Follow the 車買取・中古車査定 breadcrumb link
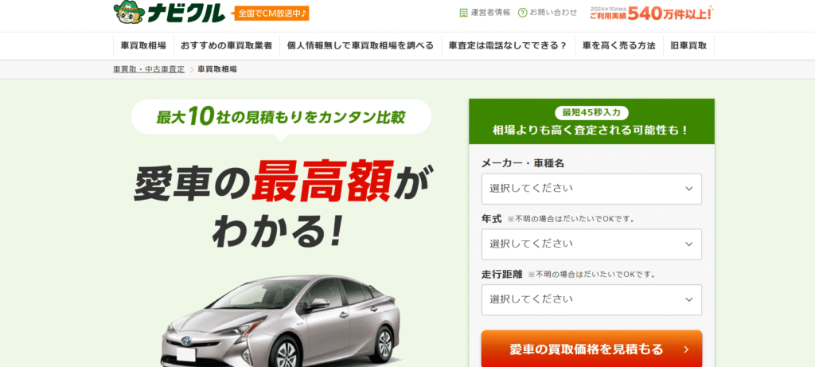Screen dimensions: 815x367 coord(149,69)
